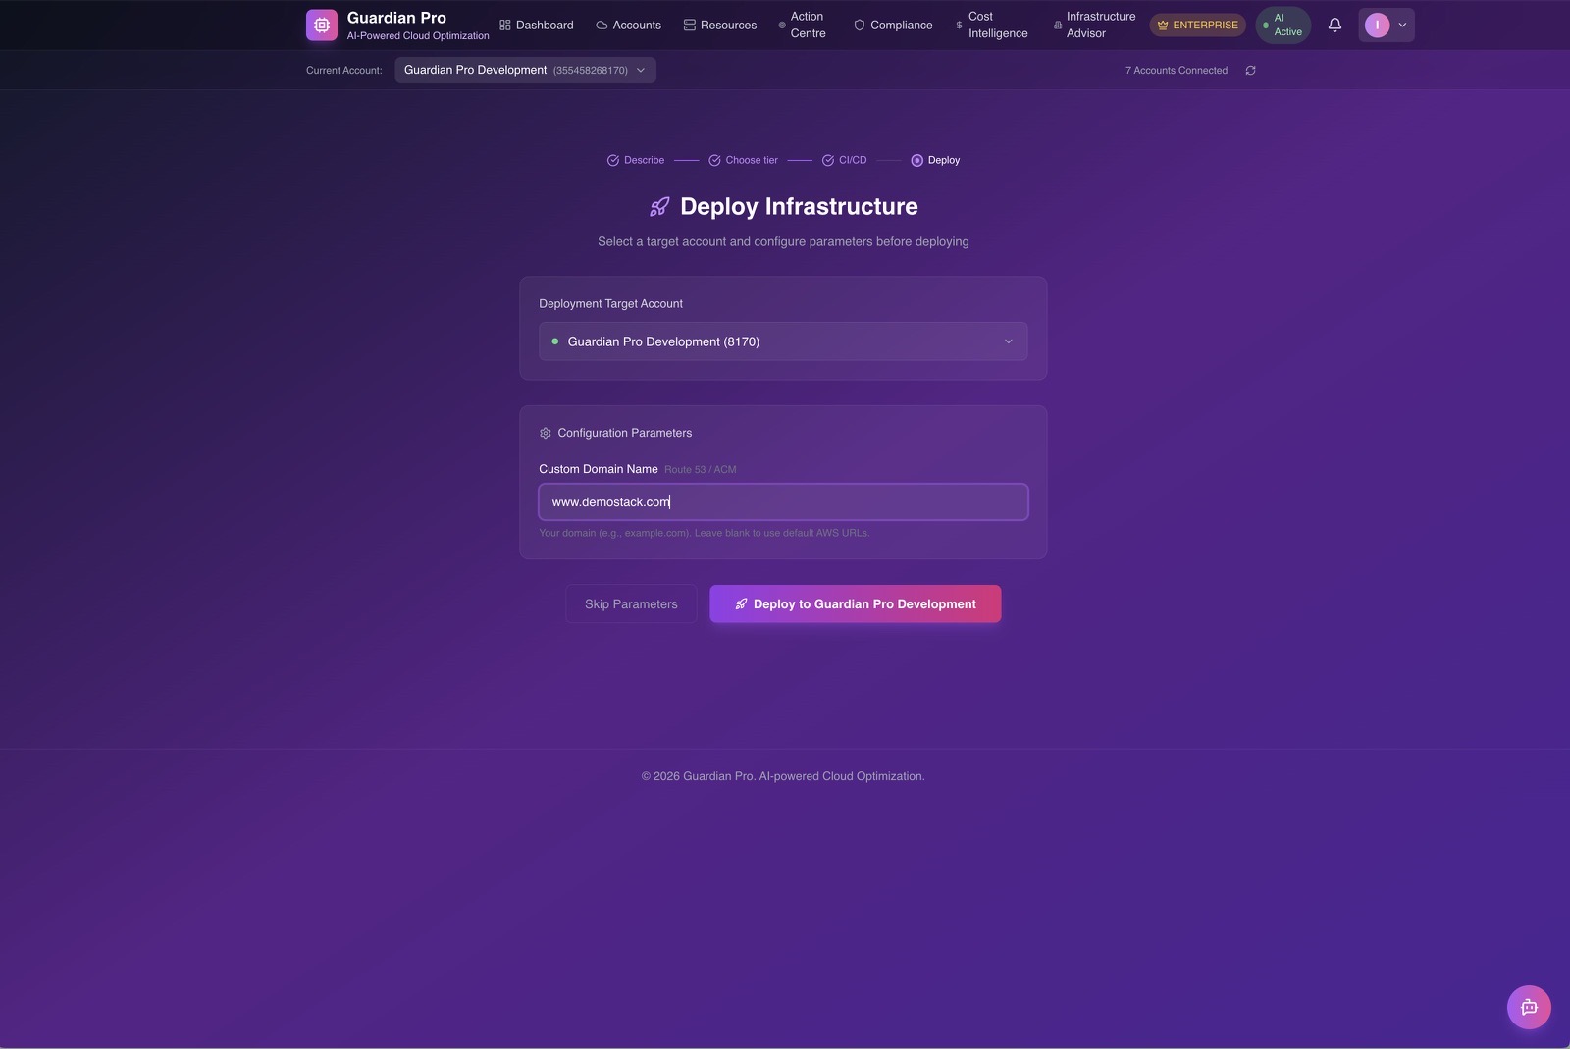Viewport: 1570px width, 1049px height.
Task: Click the refresh accounts icon
Action: point(1250,71)
